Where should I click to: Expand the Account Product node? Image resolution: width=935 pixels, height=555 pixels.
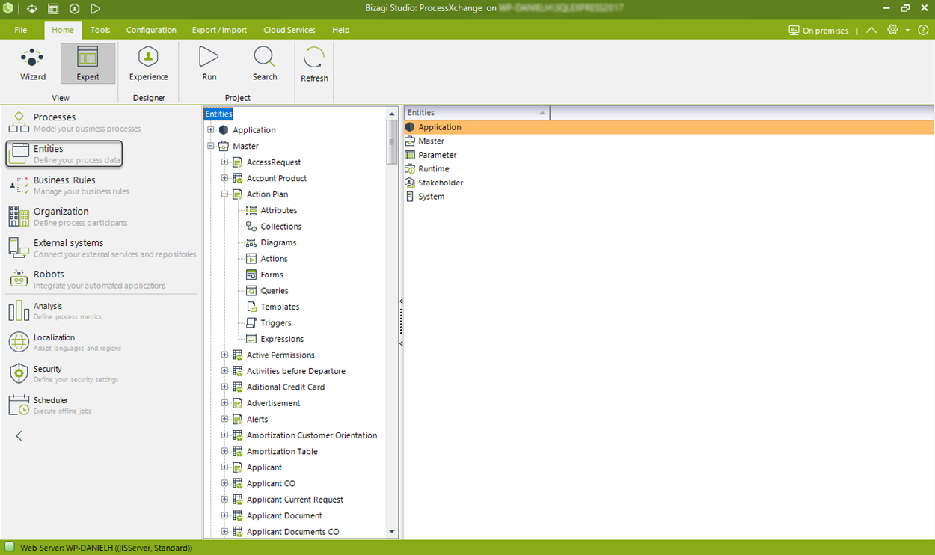pyautogui.click(x=224, y=178)
